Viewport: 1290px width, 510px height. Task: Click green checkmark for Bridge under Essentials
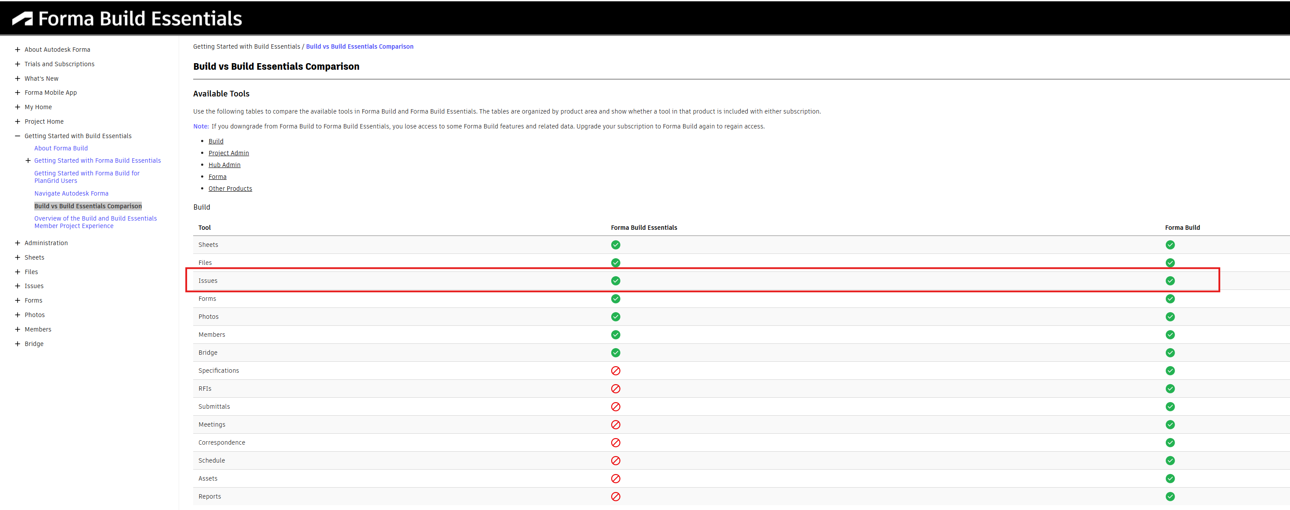[x=616, y=353]
